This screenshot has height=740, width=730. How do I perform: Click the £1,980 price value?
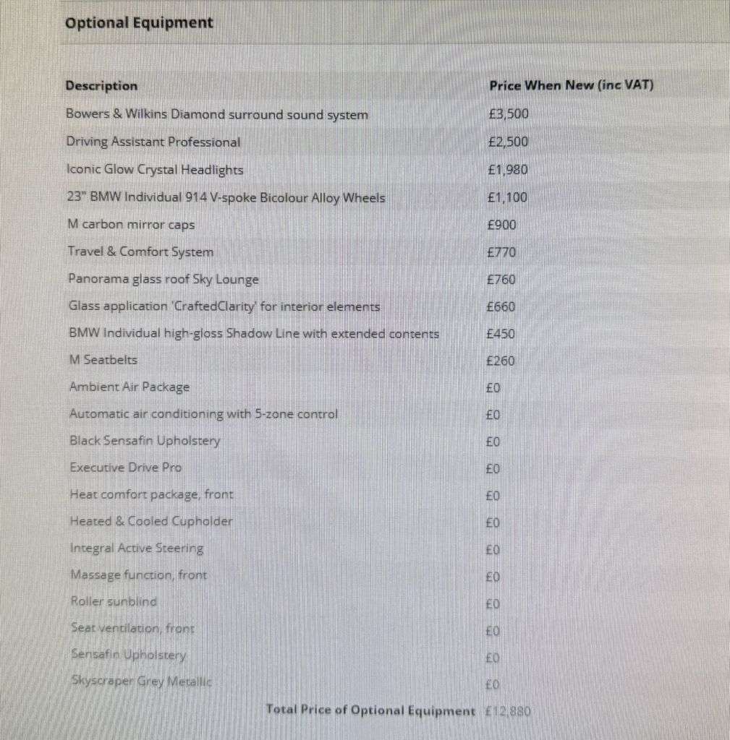[x=508, y=170]
